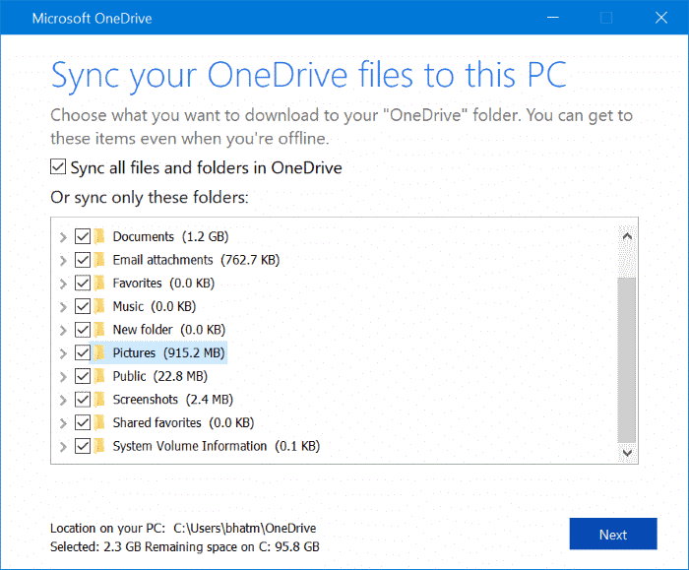
Task: Click the Favorites folder icon
Action: pyautogui.click(x=99, y=283)
